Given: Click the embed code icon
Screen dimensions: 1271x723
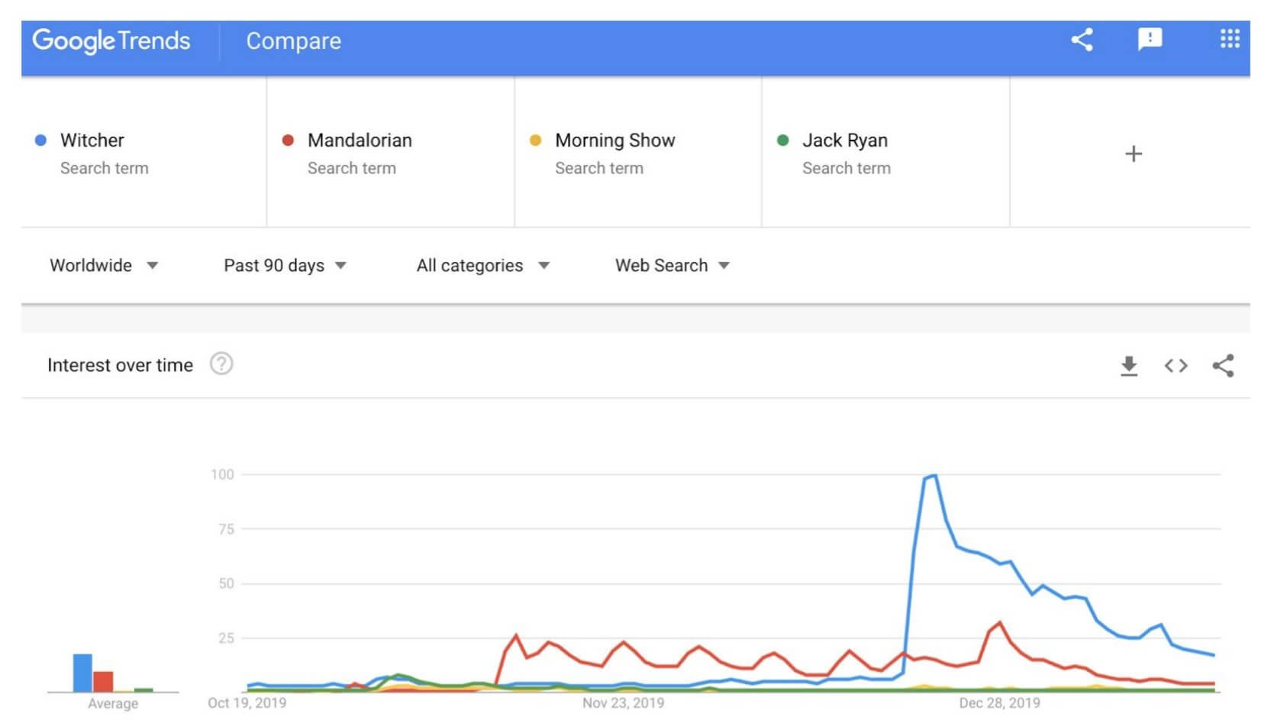Looking at the screenshot, I should point(1176,366).
